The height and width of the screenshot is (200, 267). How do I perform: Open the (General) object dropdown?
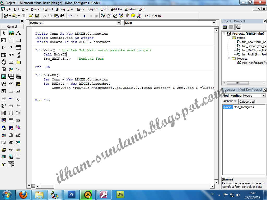pos(119,23)
